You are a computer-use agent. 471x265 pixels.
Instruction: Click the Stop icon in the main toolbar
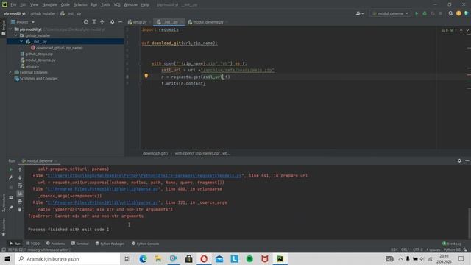pos(440,13)
